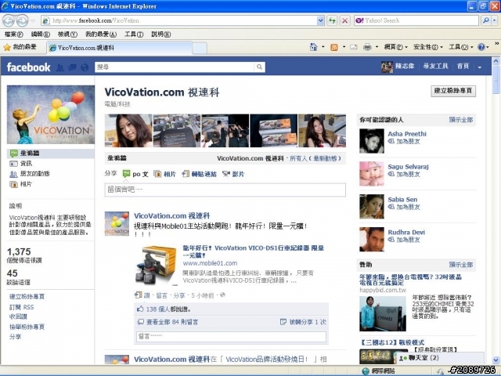Click in the 留個言吧 post box

tap(225, 190)
